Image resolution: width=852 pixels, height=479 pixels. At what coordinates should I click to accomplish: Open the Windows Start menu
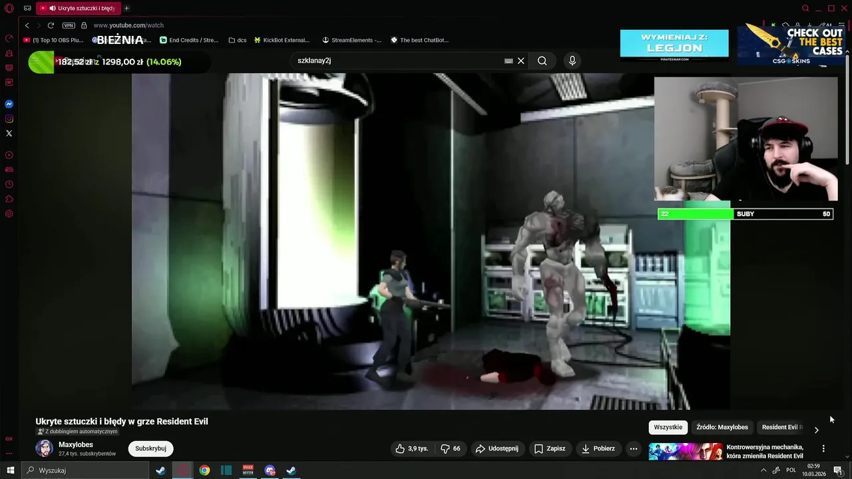tap(10, 470)
